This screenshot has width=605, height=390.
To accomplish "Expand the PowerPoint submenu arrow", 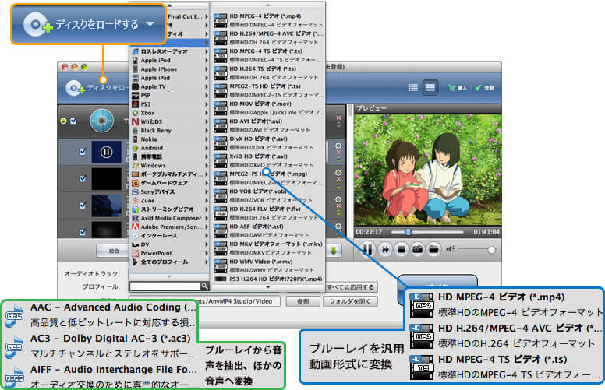I will (x=207, y=253).
